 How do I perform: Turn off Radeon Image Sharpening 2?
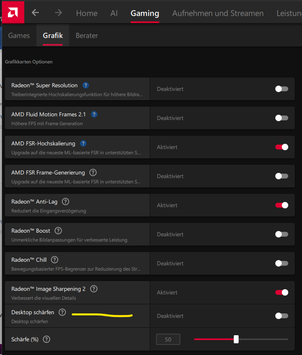coord(282,292)
